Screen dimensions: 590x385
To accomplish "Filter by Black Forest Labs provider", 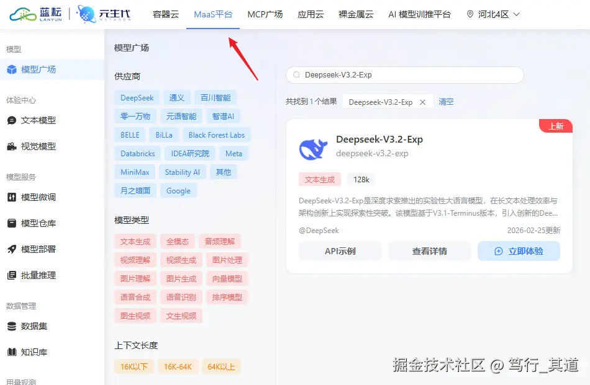I will point(217,135).
